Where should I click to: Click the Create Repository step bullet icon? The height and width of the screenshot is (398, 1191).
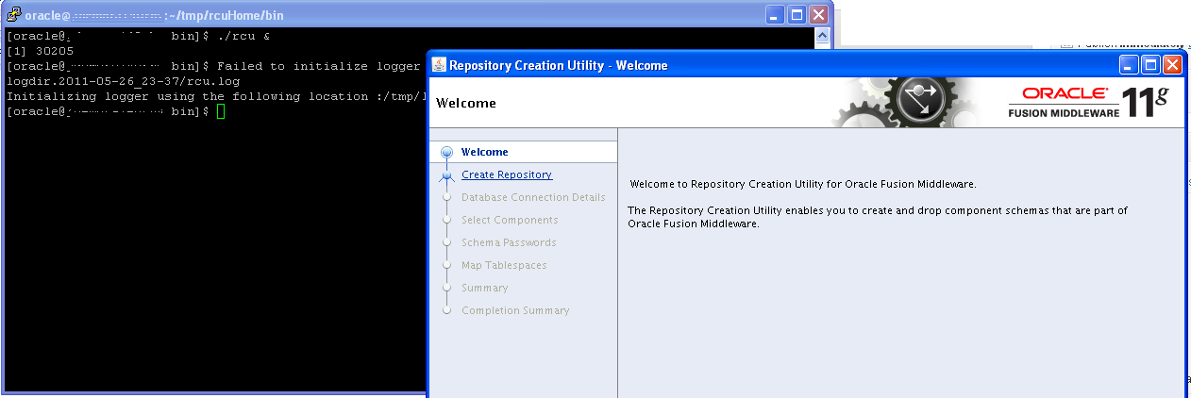point(446,175)
